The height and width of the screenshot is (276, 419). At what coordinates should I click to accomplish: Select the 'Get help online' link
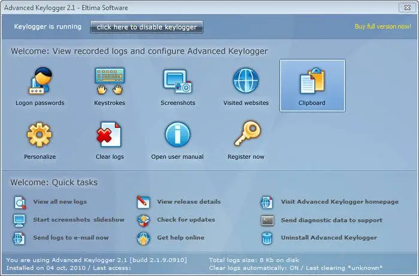coord(181,238)
